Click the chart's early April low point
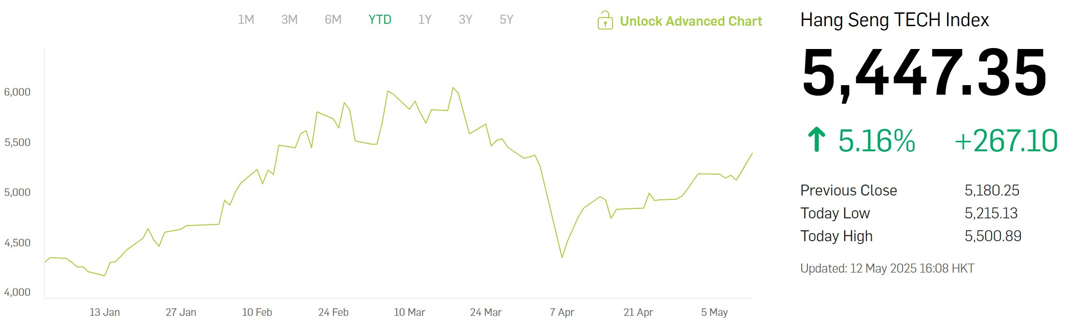 pos(562,257)
